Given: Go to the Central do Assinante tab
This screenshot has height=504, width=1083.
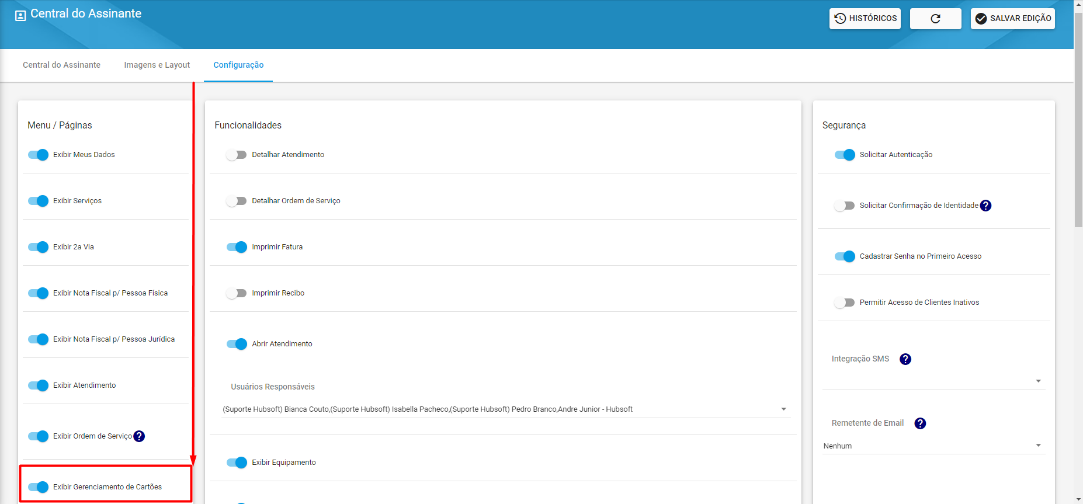Looking at the screenshot, I should click(61, 65).
